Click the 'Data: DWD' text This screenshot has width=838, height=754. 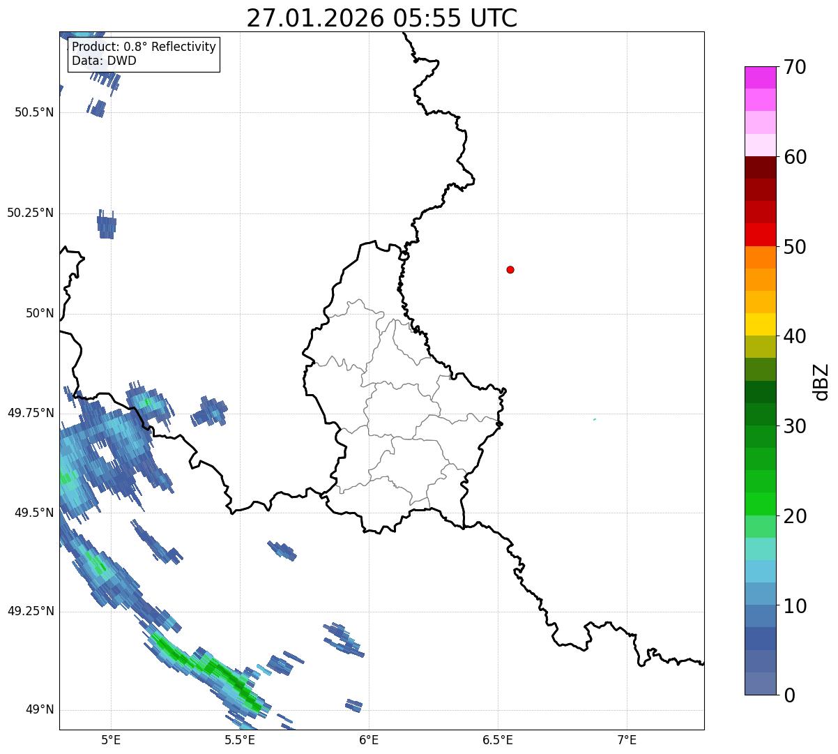point(104,61)
